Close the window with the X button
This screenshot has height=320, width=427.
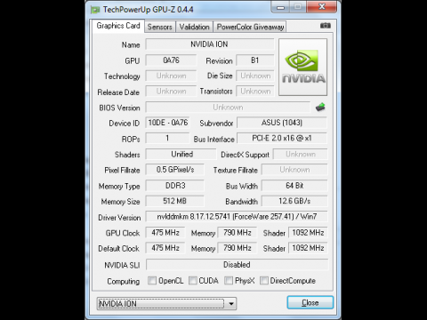322,6
